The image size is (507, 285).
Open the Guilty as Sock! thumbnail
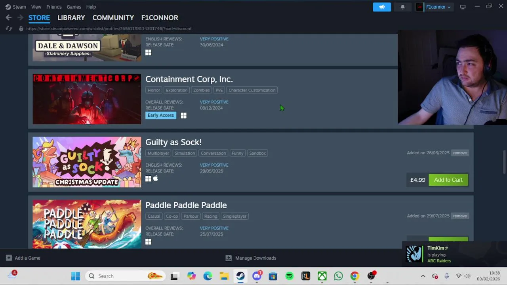pyautogui.click(x=87, y=162)
